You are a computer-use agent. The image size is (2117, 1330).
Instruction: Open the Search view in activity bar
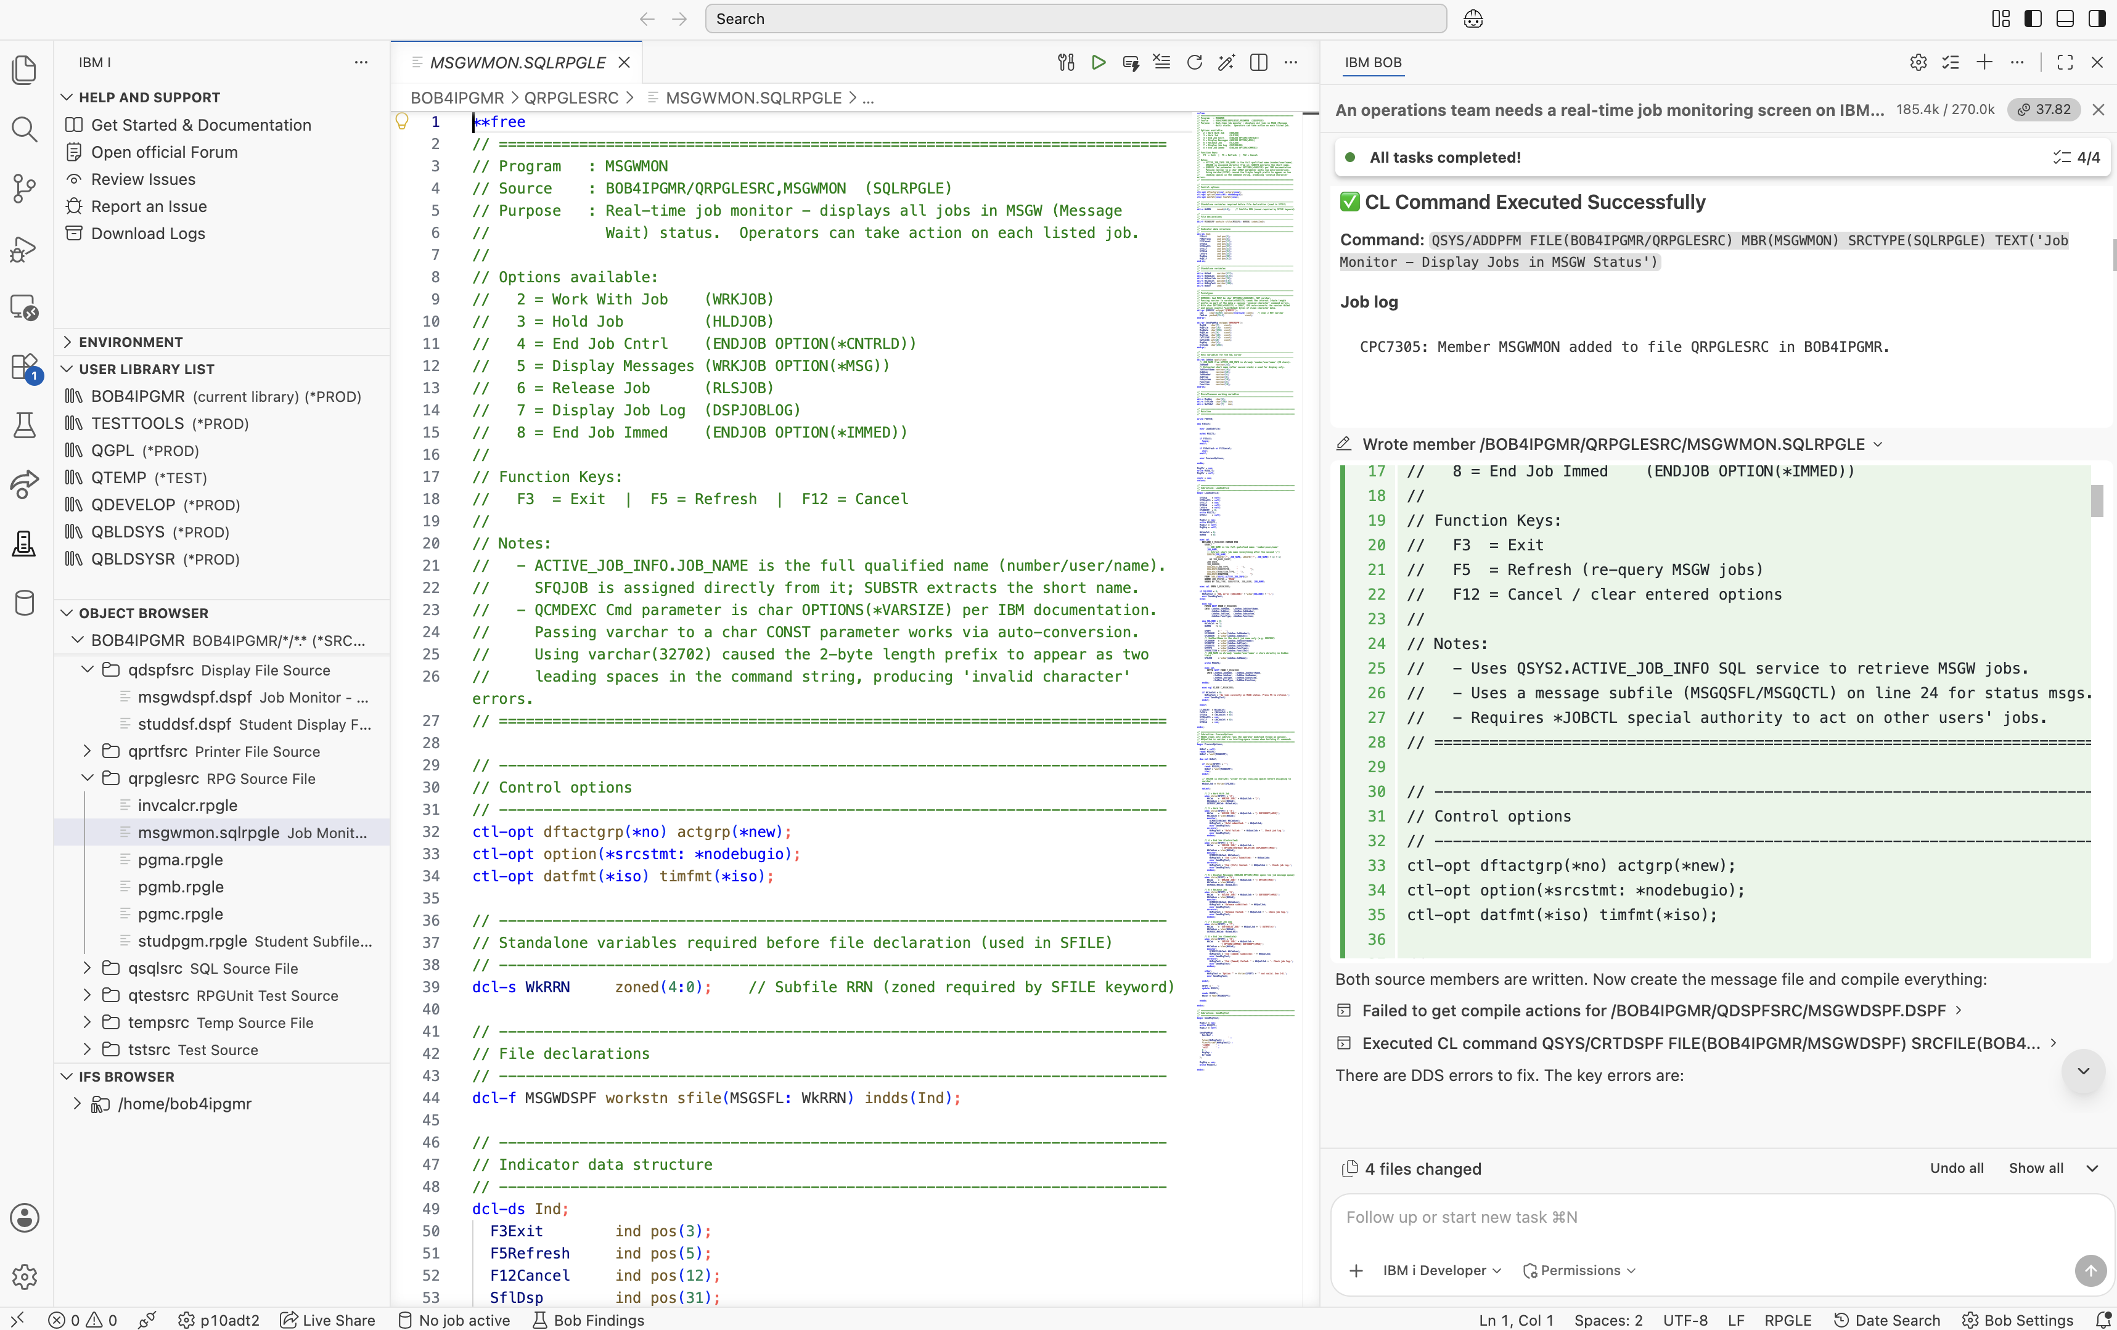tap(25, 129)
